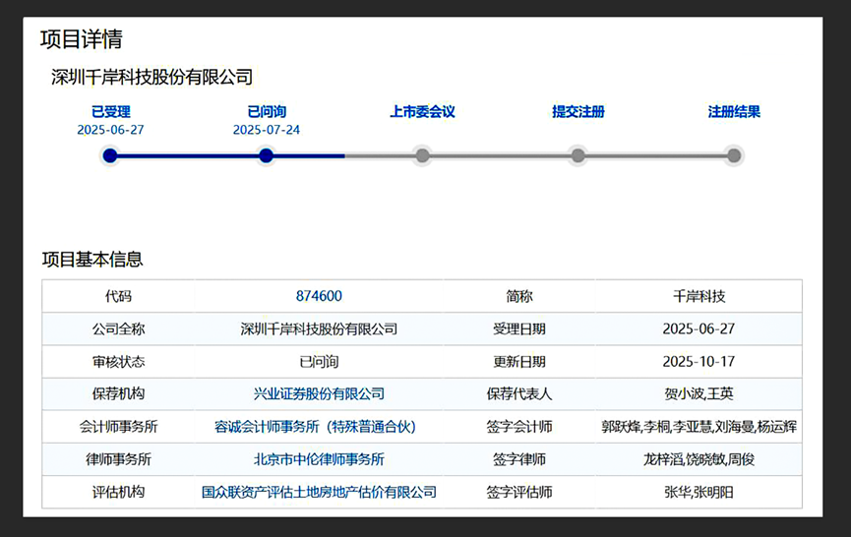This screenshot has width=851, height=537.
Task: Click date 2025-06-27 under 已受理
Action: 110,130
